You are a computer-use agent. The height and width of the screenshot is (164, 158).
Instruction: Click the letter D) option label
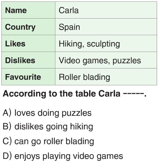(7, 156)
